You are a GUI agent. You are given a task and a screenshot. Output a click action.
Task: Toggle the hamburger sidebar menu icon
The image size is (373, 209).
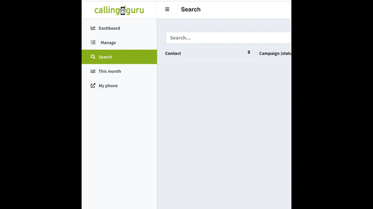tap(167, 10)
